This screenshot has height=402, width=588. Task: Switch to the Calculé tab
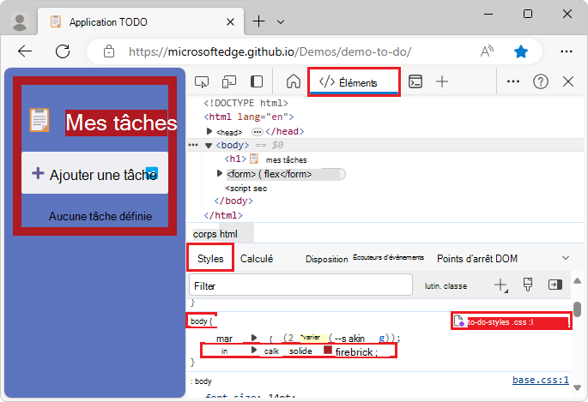click(257, 259)
